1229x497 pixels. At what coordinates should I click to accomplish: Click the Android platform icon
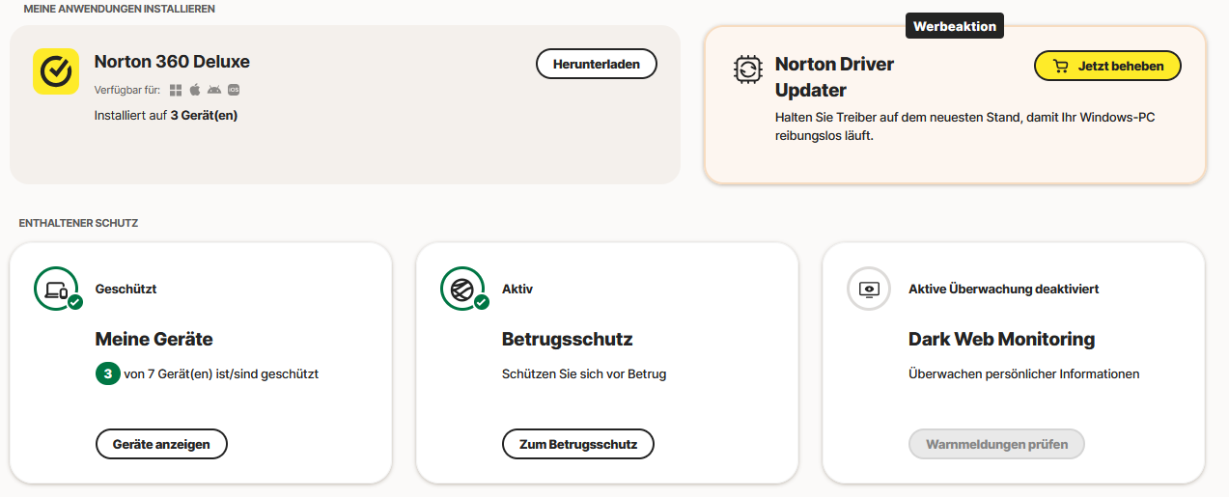coord(214,90)
